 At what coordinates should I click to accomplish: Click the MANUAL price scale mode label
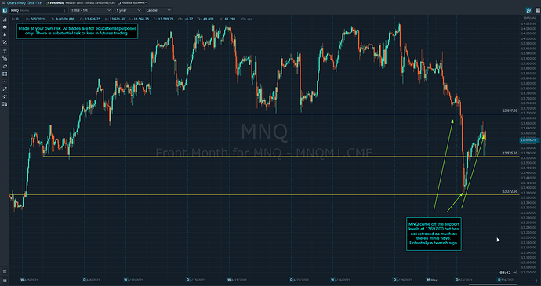tap(529, 18)
